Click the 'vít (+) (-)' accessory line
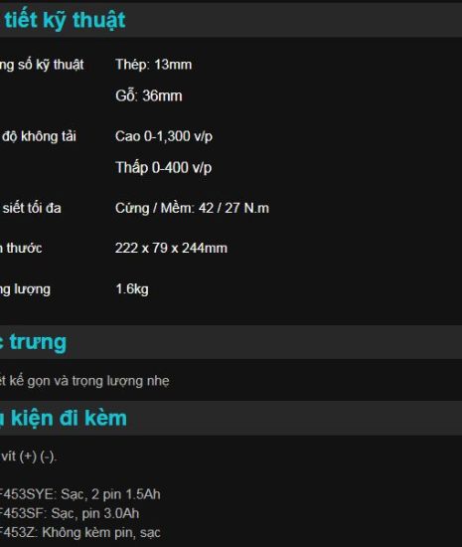The height and width of the screenshot is (547, 462). coord(28,456)
